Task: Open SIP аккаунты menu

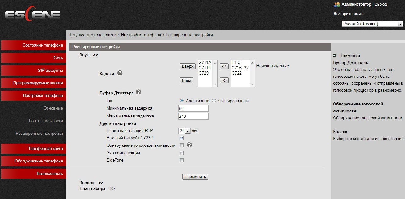Action: 33,71
